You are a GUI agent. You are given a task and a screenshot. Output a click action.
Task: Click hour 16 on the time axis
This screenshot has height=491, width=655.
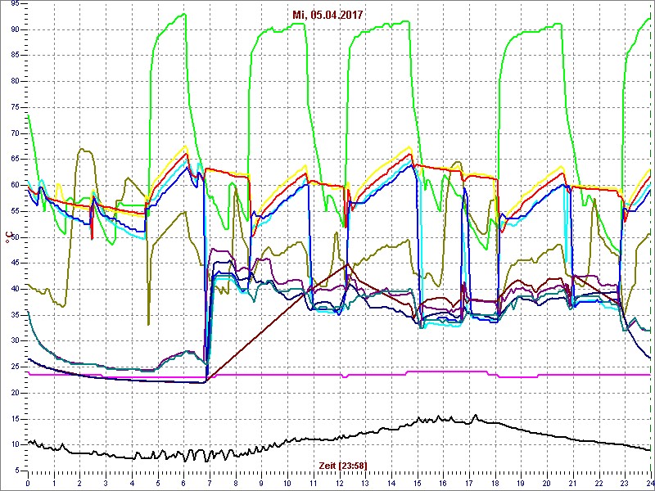pyautogui.click(x=443, y=481)
